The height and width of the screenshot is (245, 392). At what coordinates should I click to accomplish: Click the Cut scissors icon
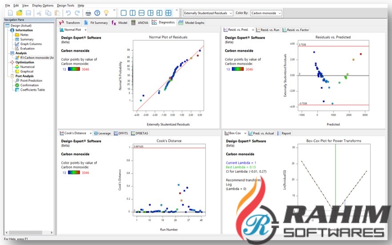point(39,13)
